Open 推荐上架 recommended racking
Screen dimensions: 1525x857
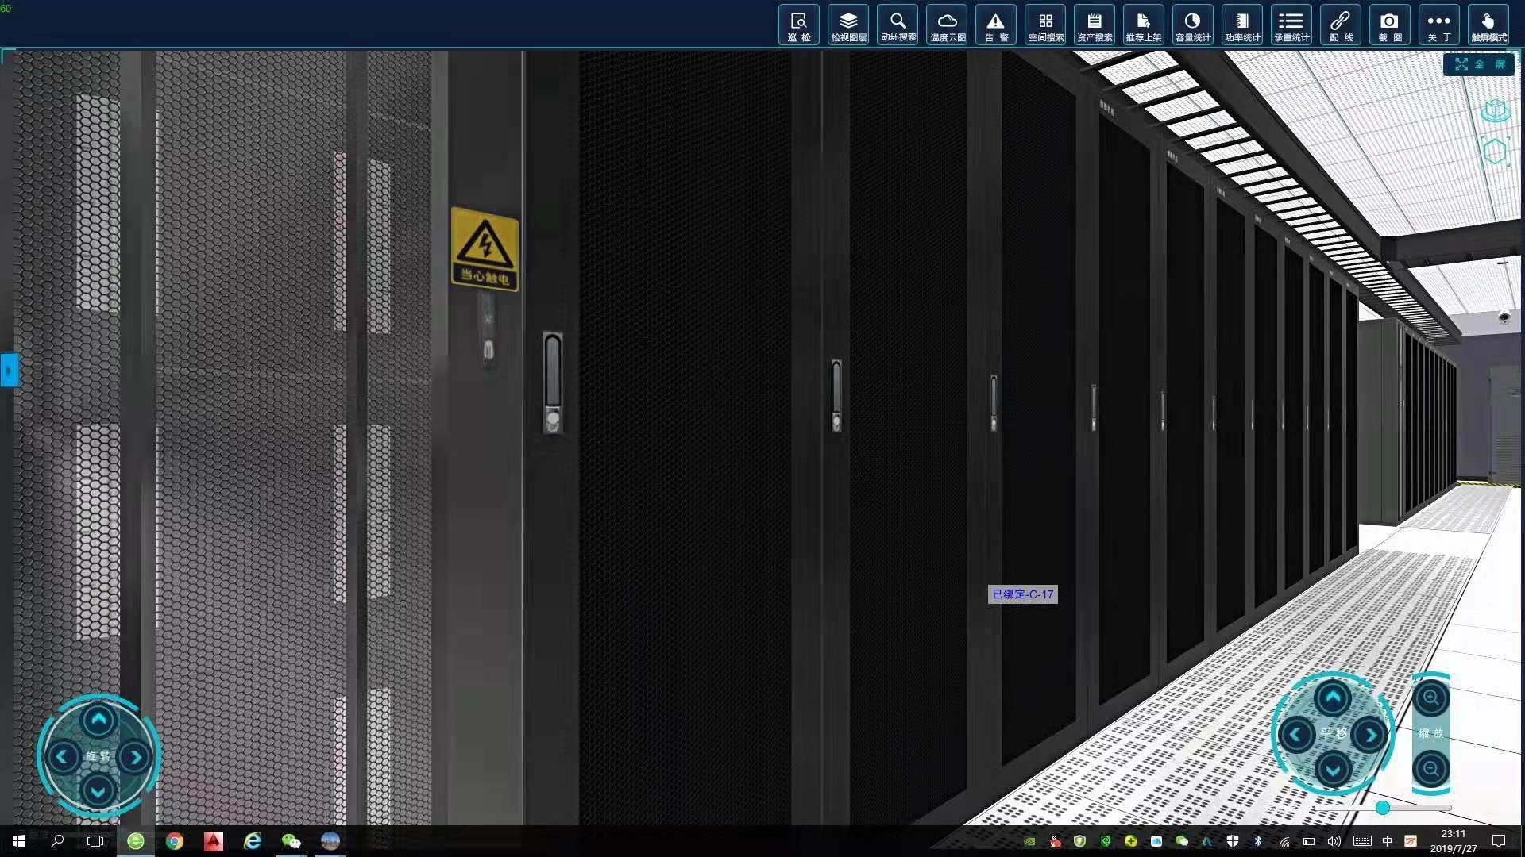pyautogui.click(x=1144, y=25)
